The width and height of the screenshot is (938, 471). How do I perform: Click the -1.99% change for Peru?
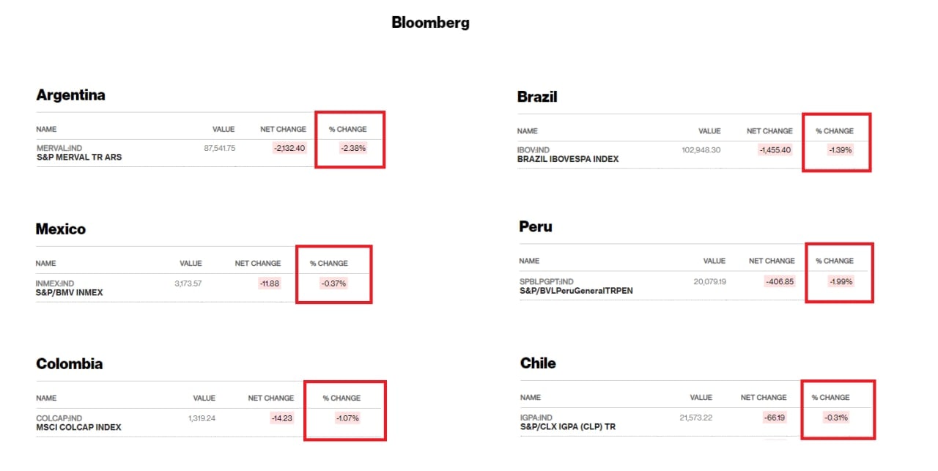(840, 281)
